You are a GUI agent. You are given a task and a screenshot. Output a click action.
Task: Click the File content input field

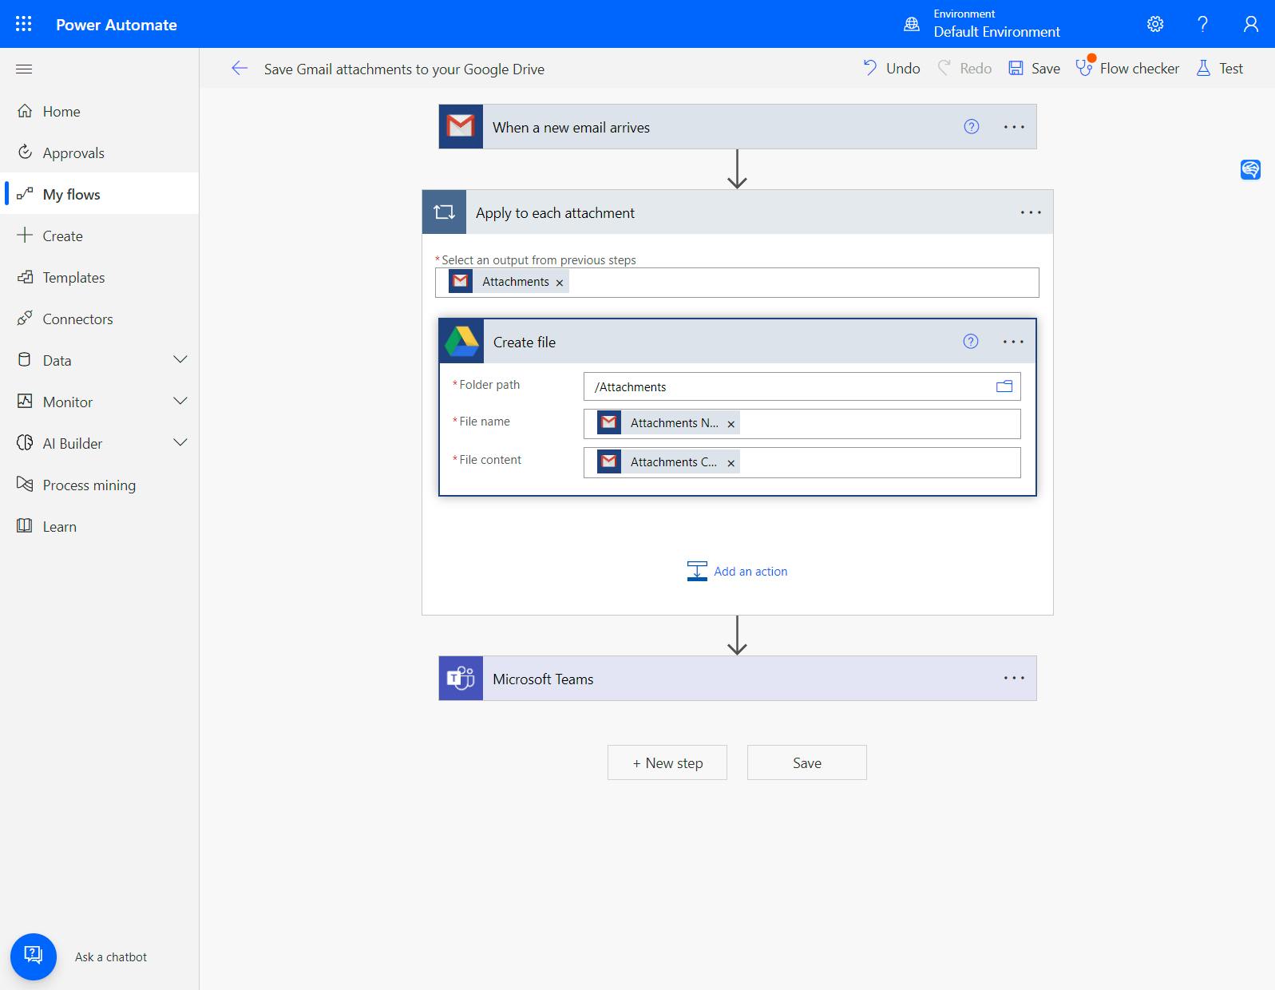[x=802, y=463]
